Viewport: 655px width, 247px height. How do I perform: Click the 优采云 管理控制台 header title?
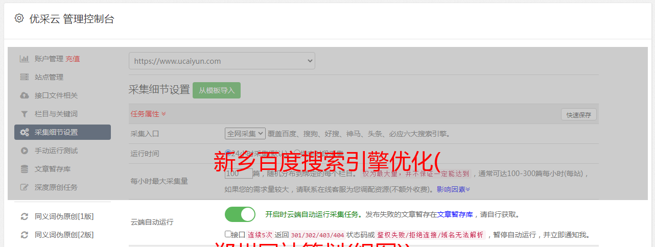72,19
